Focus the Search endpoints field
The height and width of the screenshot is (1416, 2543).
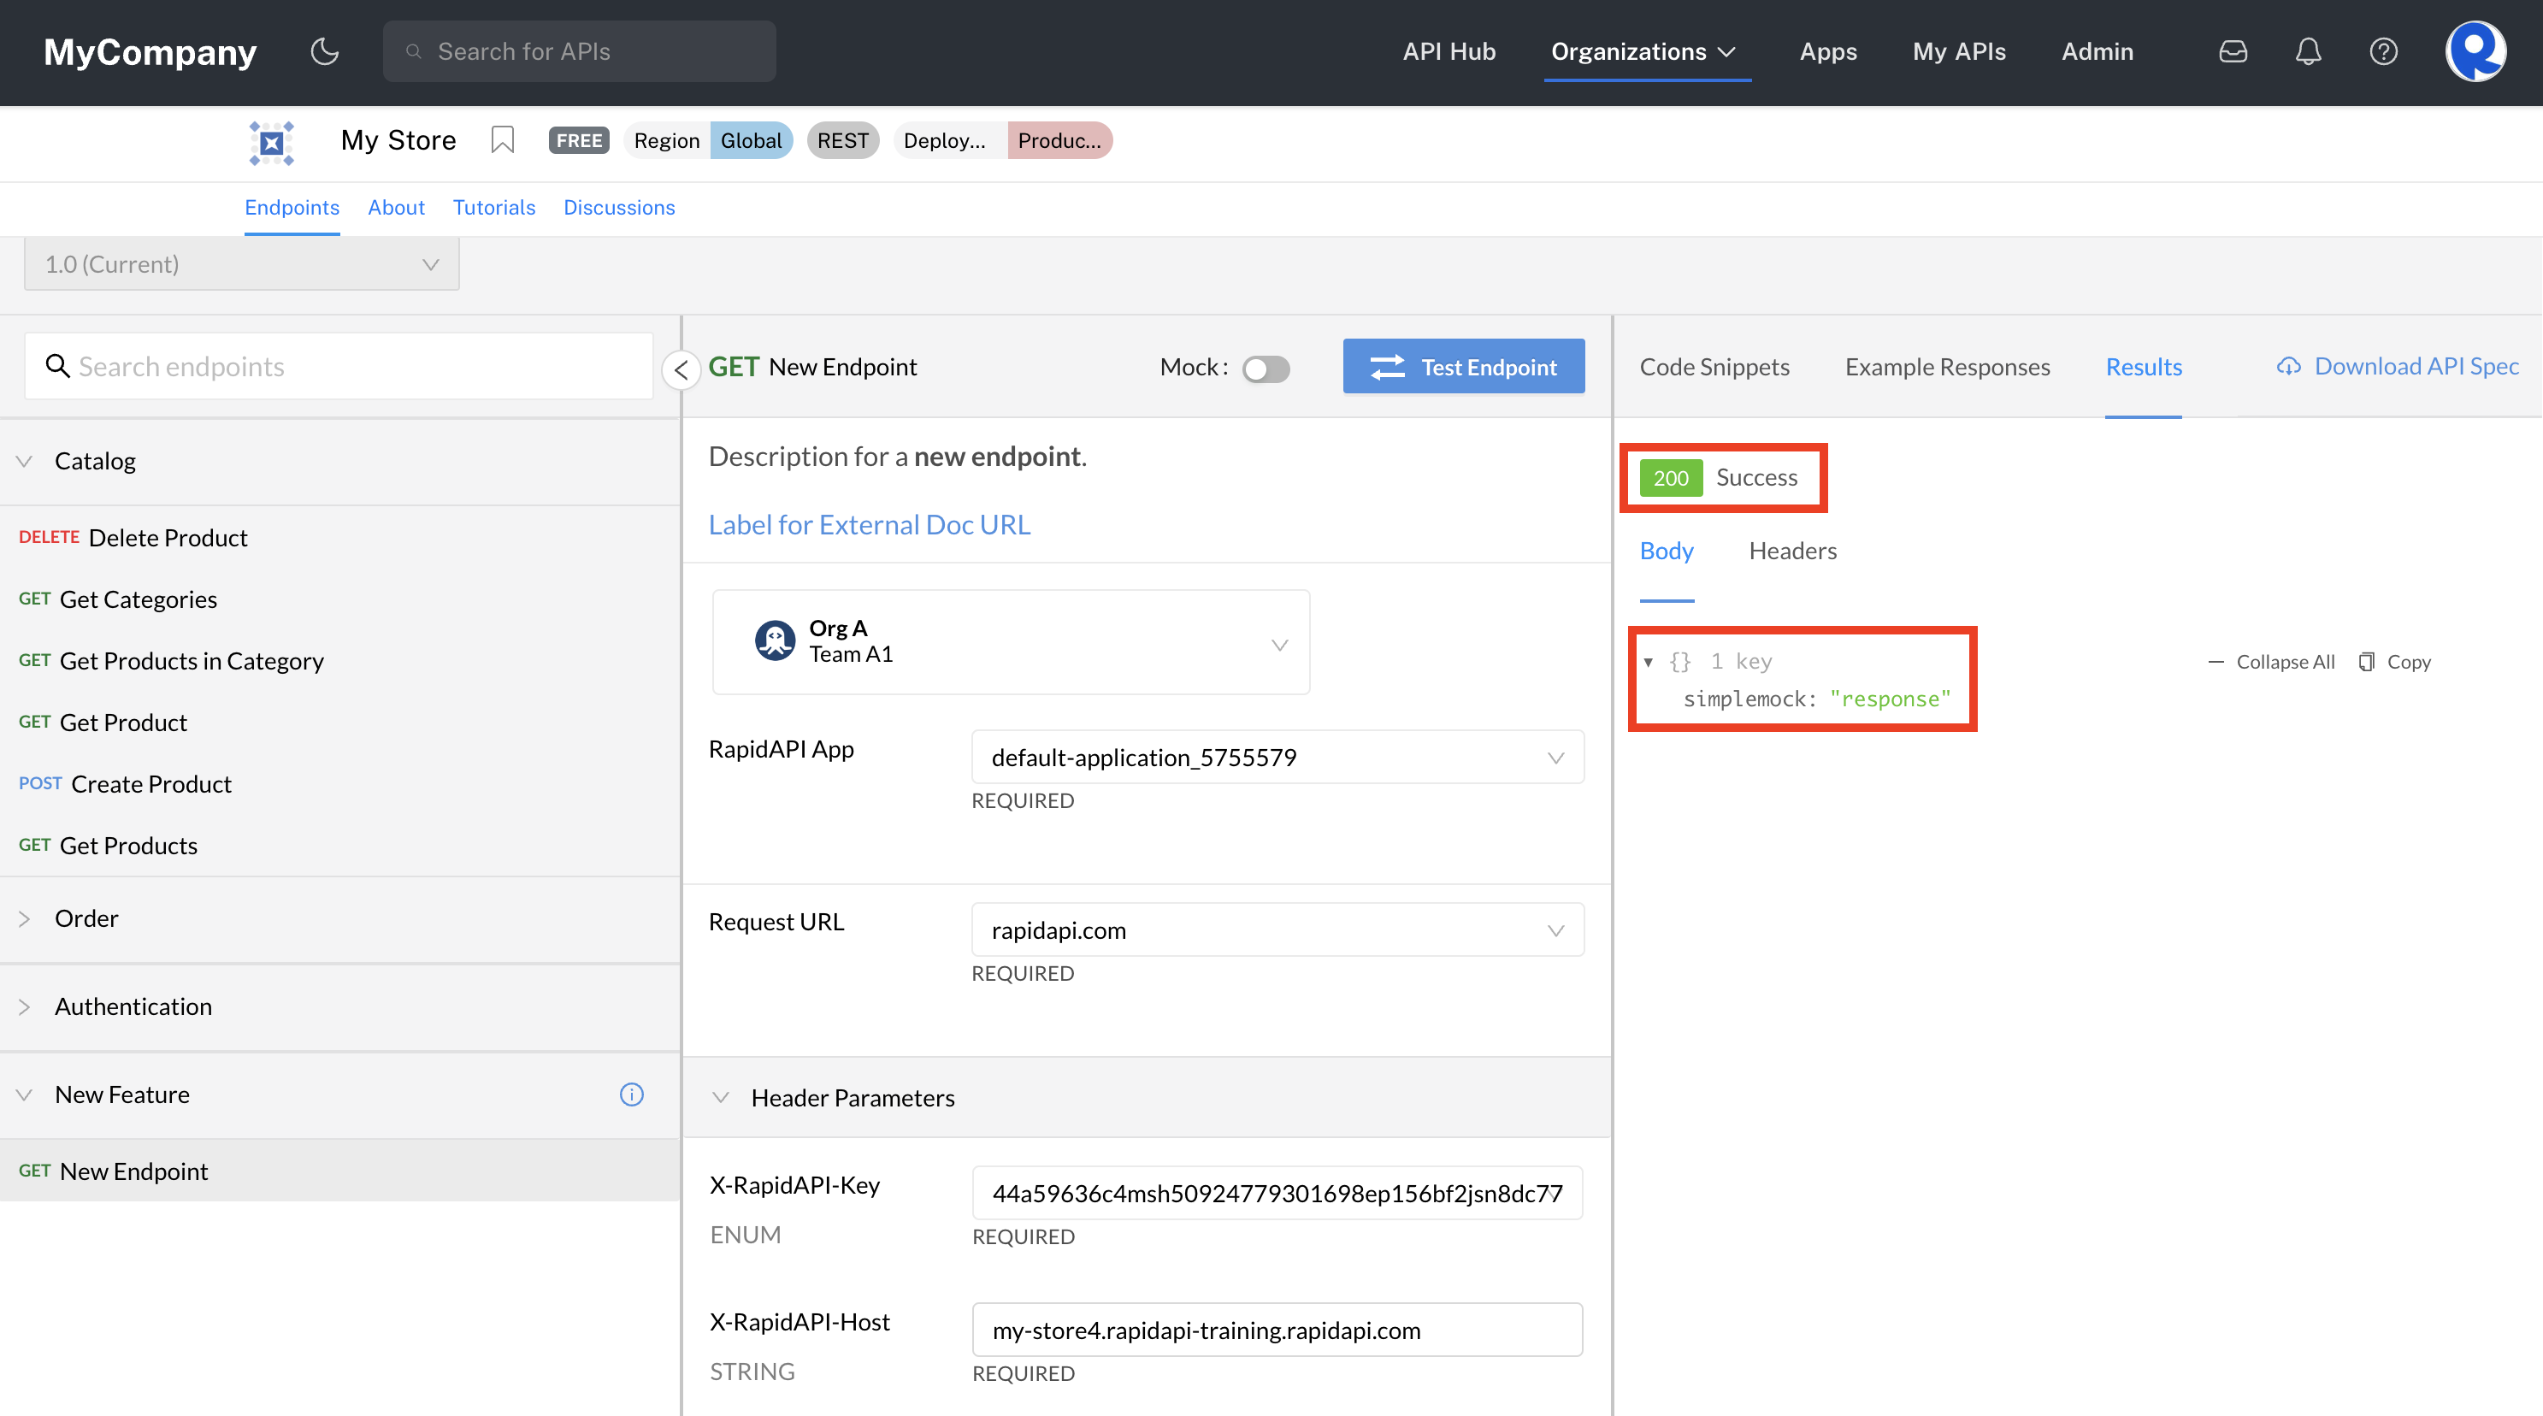(x=339, y=366)
